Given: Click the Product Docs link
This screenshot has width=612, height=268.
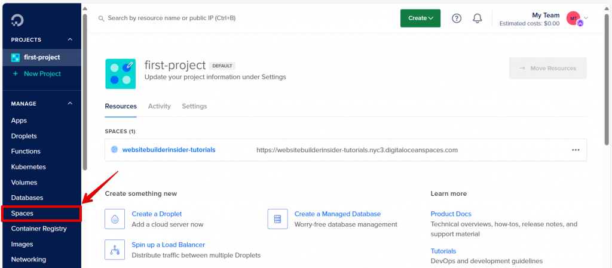Looking at the screenshot, I should pos(451,214).
